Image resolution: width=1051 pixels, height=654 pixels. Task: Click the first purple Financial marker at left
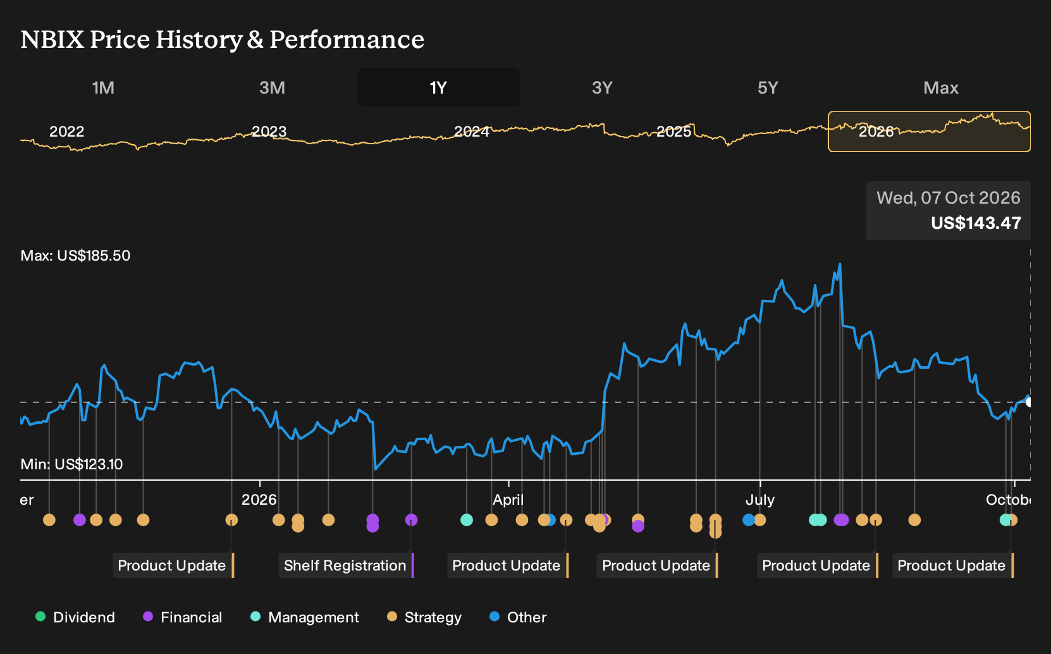tap(79, 520)
